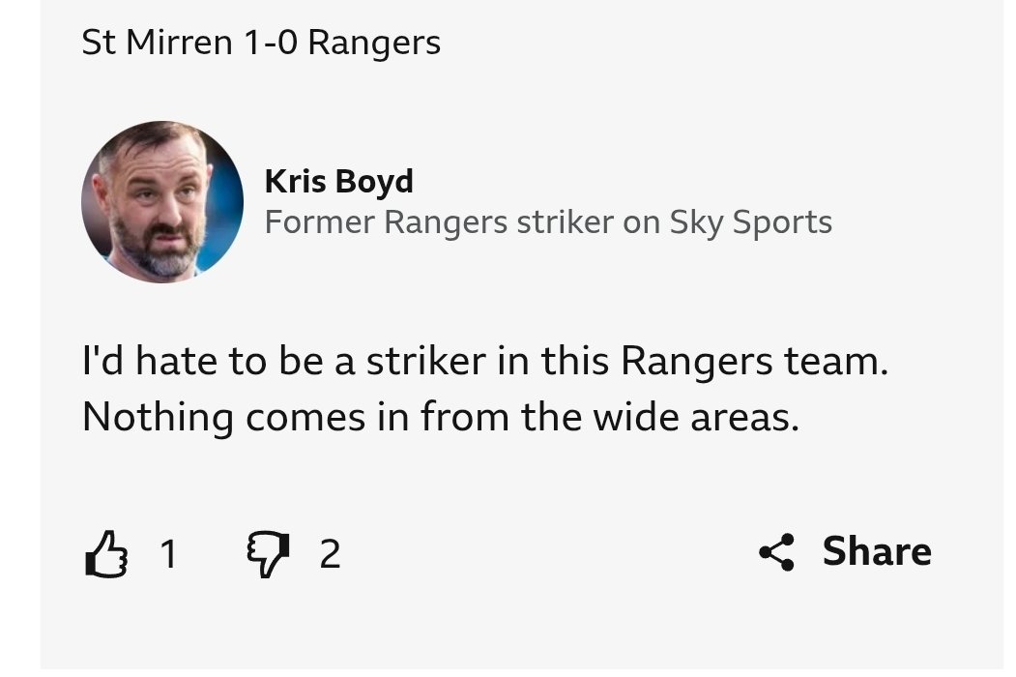This screenshot has width=1016, height=677.
Task: Dislike the post with thumbs down icon
Action: [268, 554]
